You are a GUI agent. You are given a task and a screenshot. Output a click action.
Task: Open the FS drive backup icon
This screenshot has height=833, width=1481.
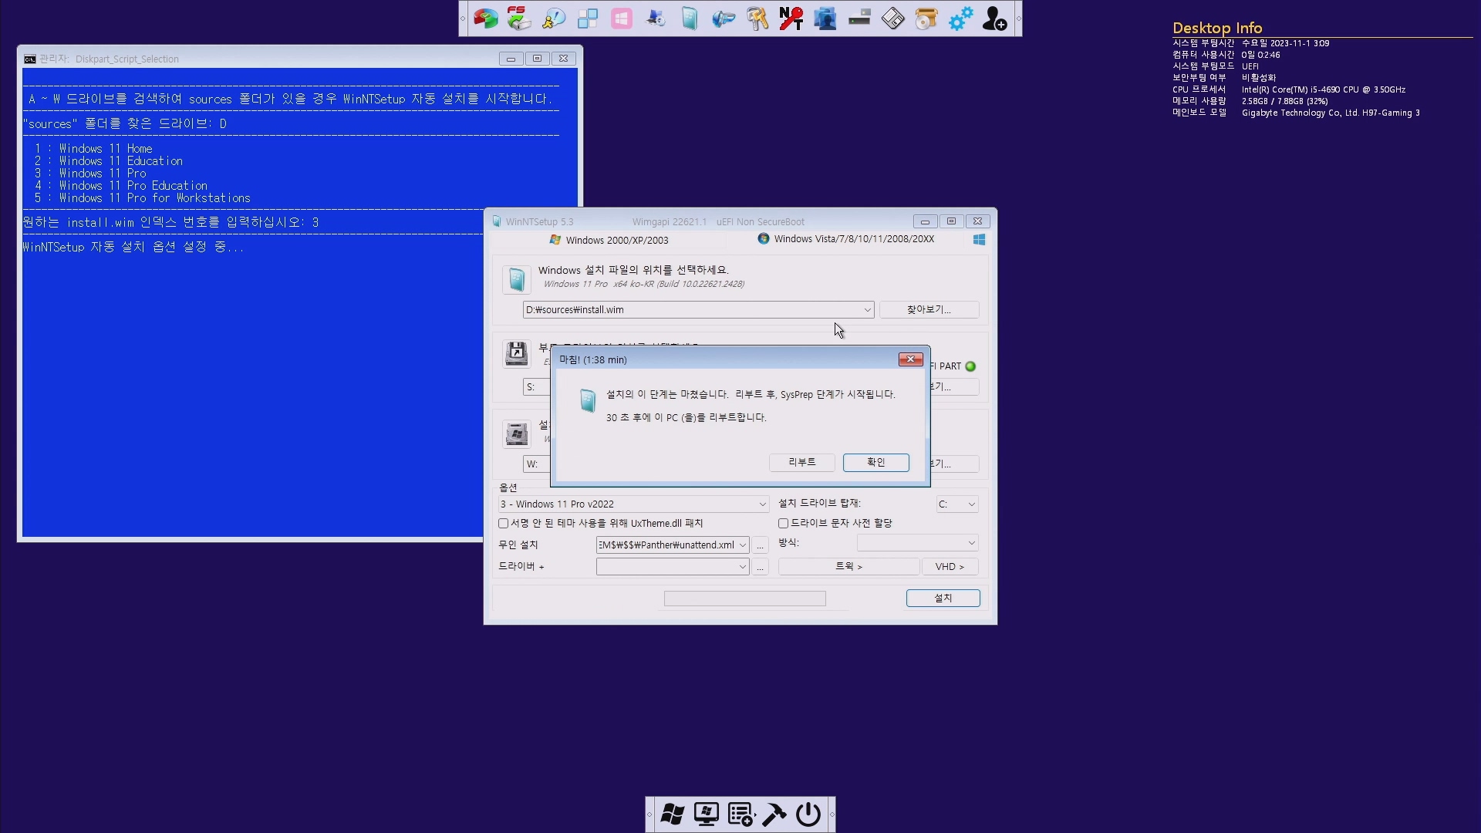(x=519, y=19)
